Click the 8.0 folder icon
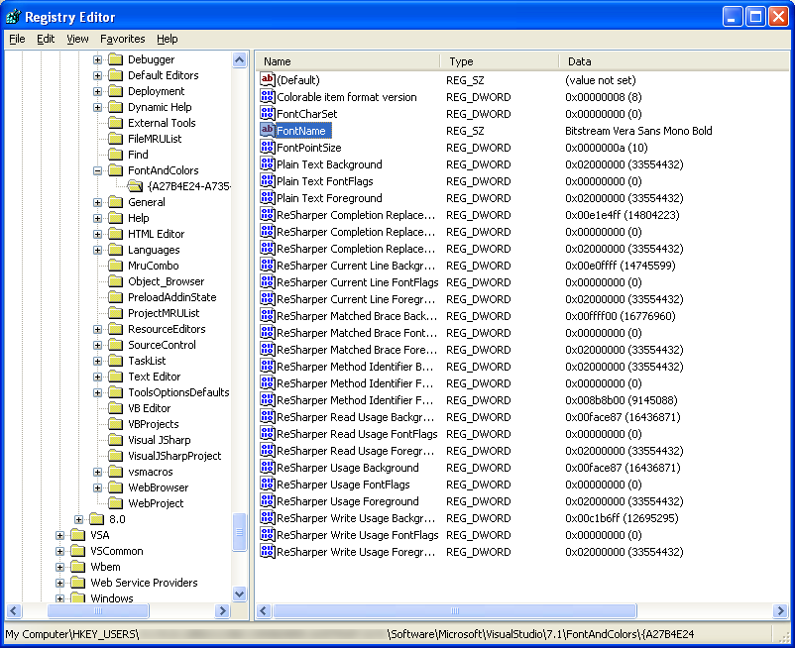This screenshot has width=795, height=648. pyautogui.click(x=97, y=519)
